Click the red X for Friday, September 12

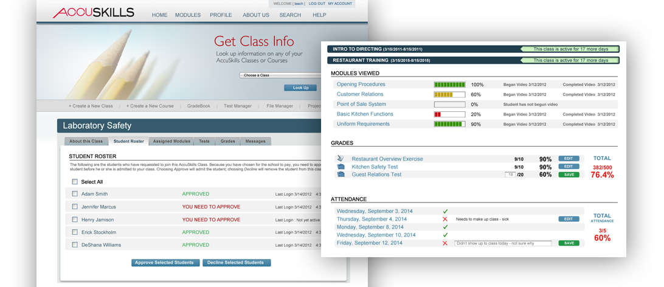[445, 243]
